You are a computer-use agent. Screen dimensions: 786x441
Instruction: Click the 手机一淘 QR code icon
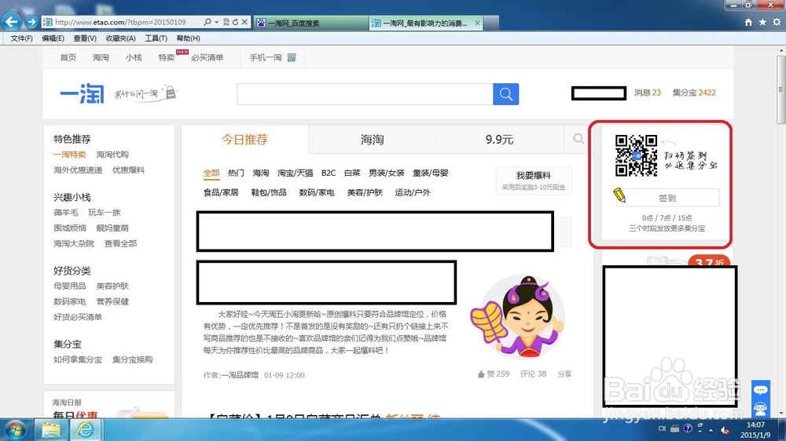click(292, 57)
